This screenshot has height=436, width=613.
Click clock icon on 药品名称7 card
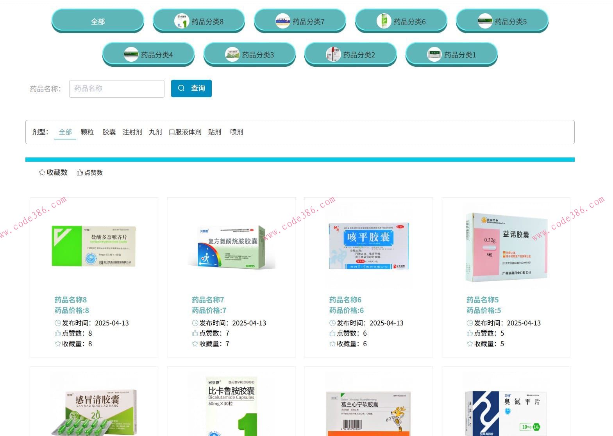[195, 323]
